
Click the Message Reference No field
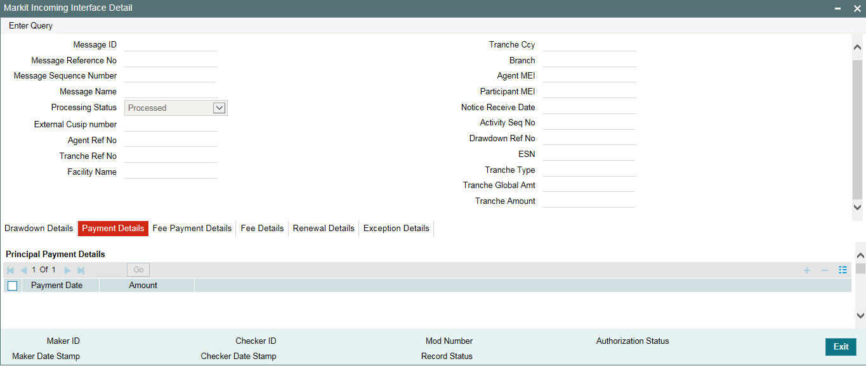[x=171, y=60]
